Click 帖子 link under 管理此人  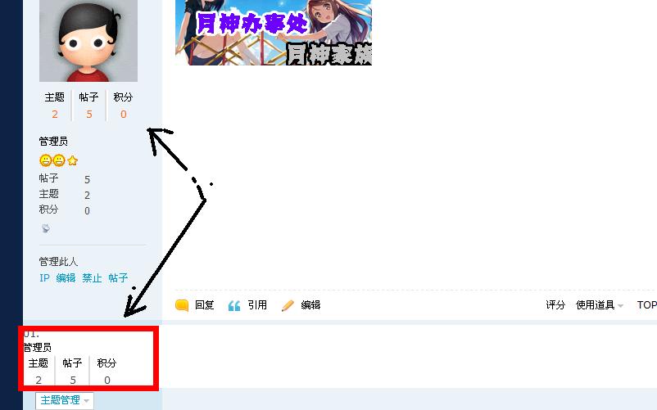tap(118, 277)
